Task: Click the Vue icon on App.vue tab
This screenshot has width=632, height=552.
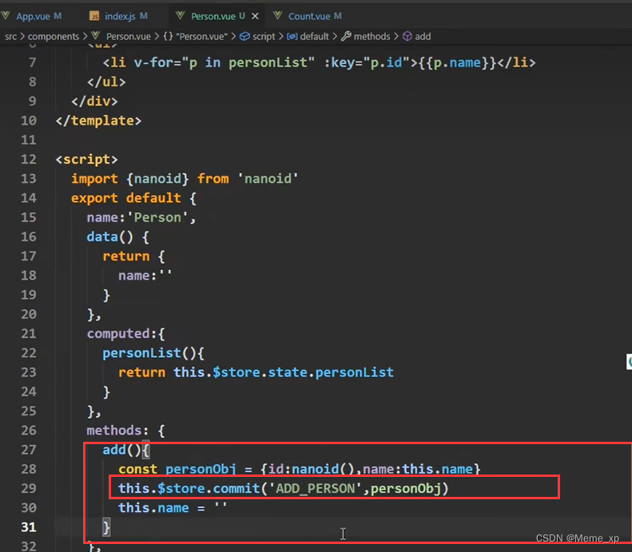Action: click(x=6, y=16)
